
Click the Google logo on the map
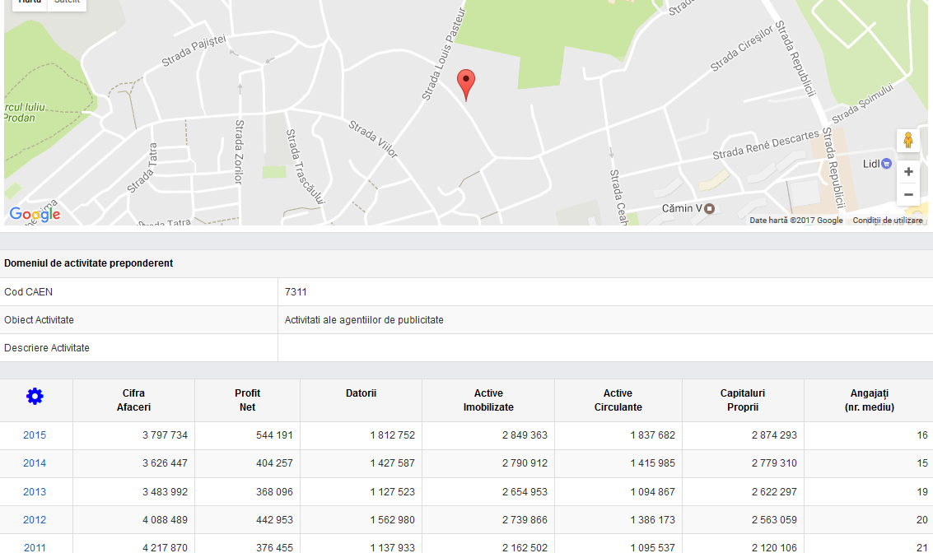click(35, 215)
